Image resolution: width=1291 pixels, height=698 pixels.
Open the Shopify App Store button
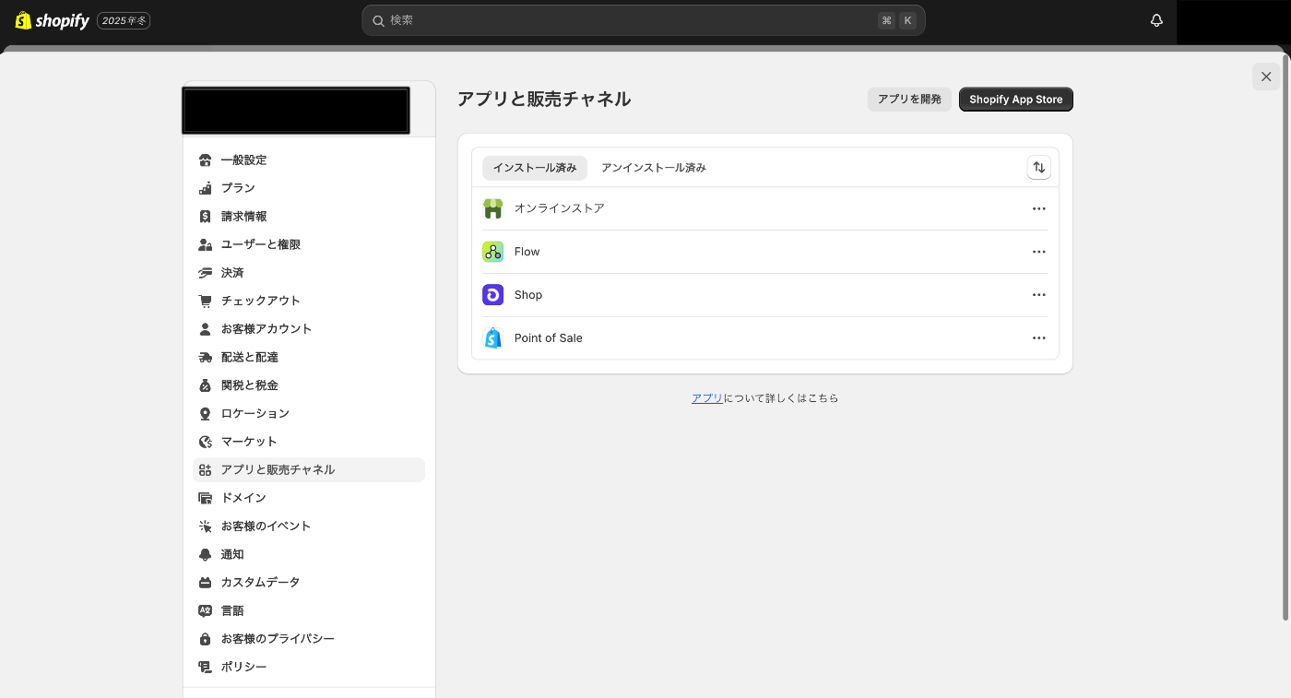1016,100
